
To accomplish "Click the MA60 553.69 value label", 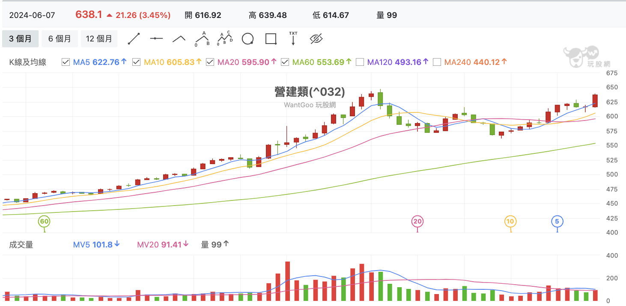I will [x=322, y=62].
